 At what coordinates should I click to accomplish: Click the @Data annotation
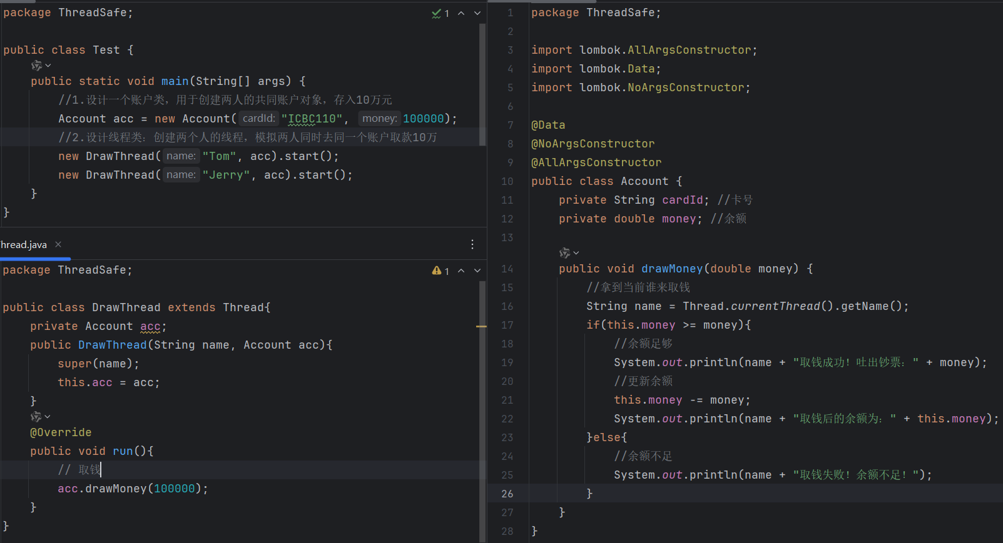tap(548, 125)
